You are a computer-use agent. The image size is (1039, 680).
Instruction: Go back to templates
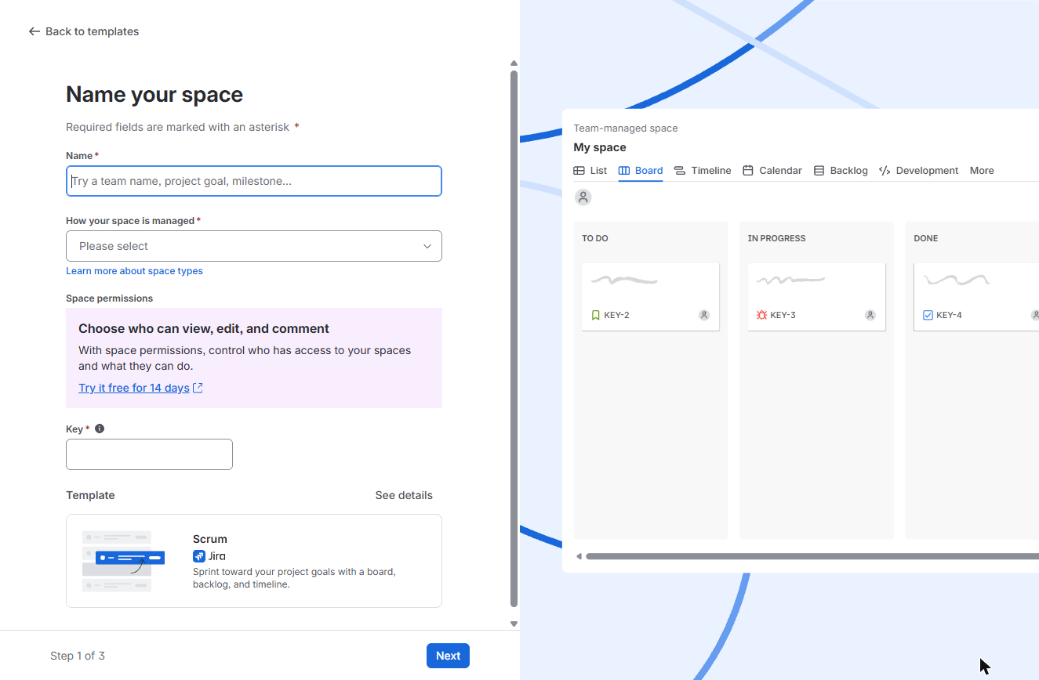[x=84, y=31]
